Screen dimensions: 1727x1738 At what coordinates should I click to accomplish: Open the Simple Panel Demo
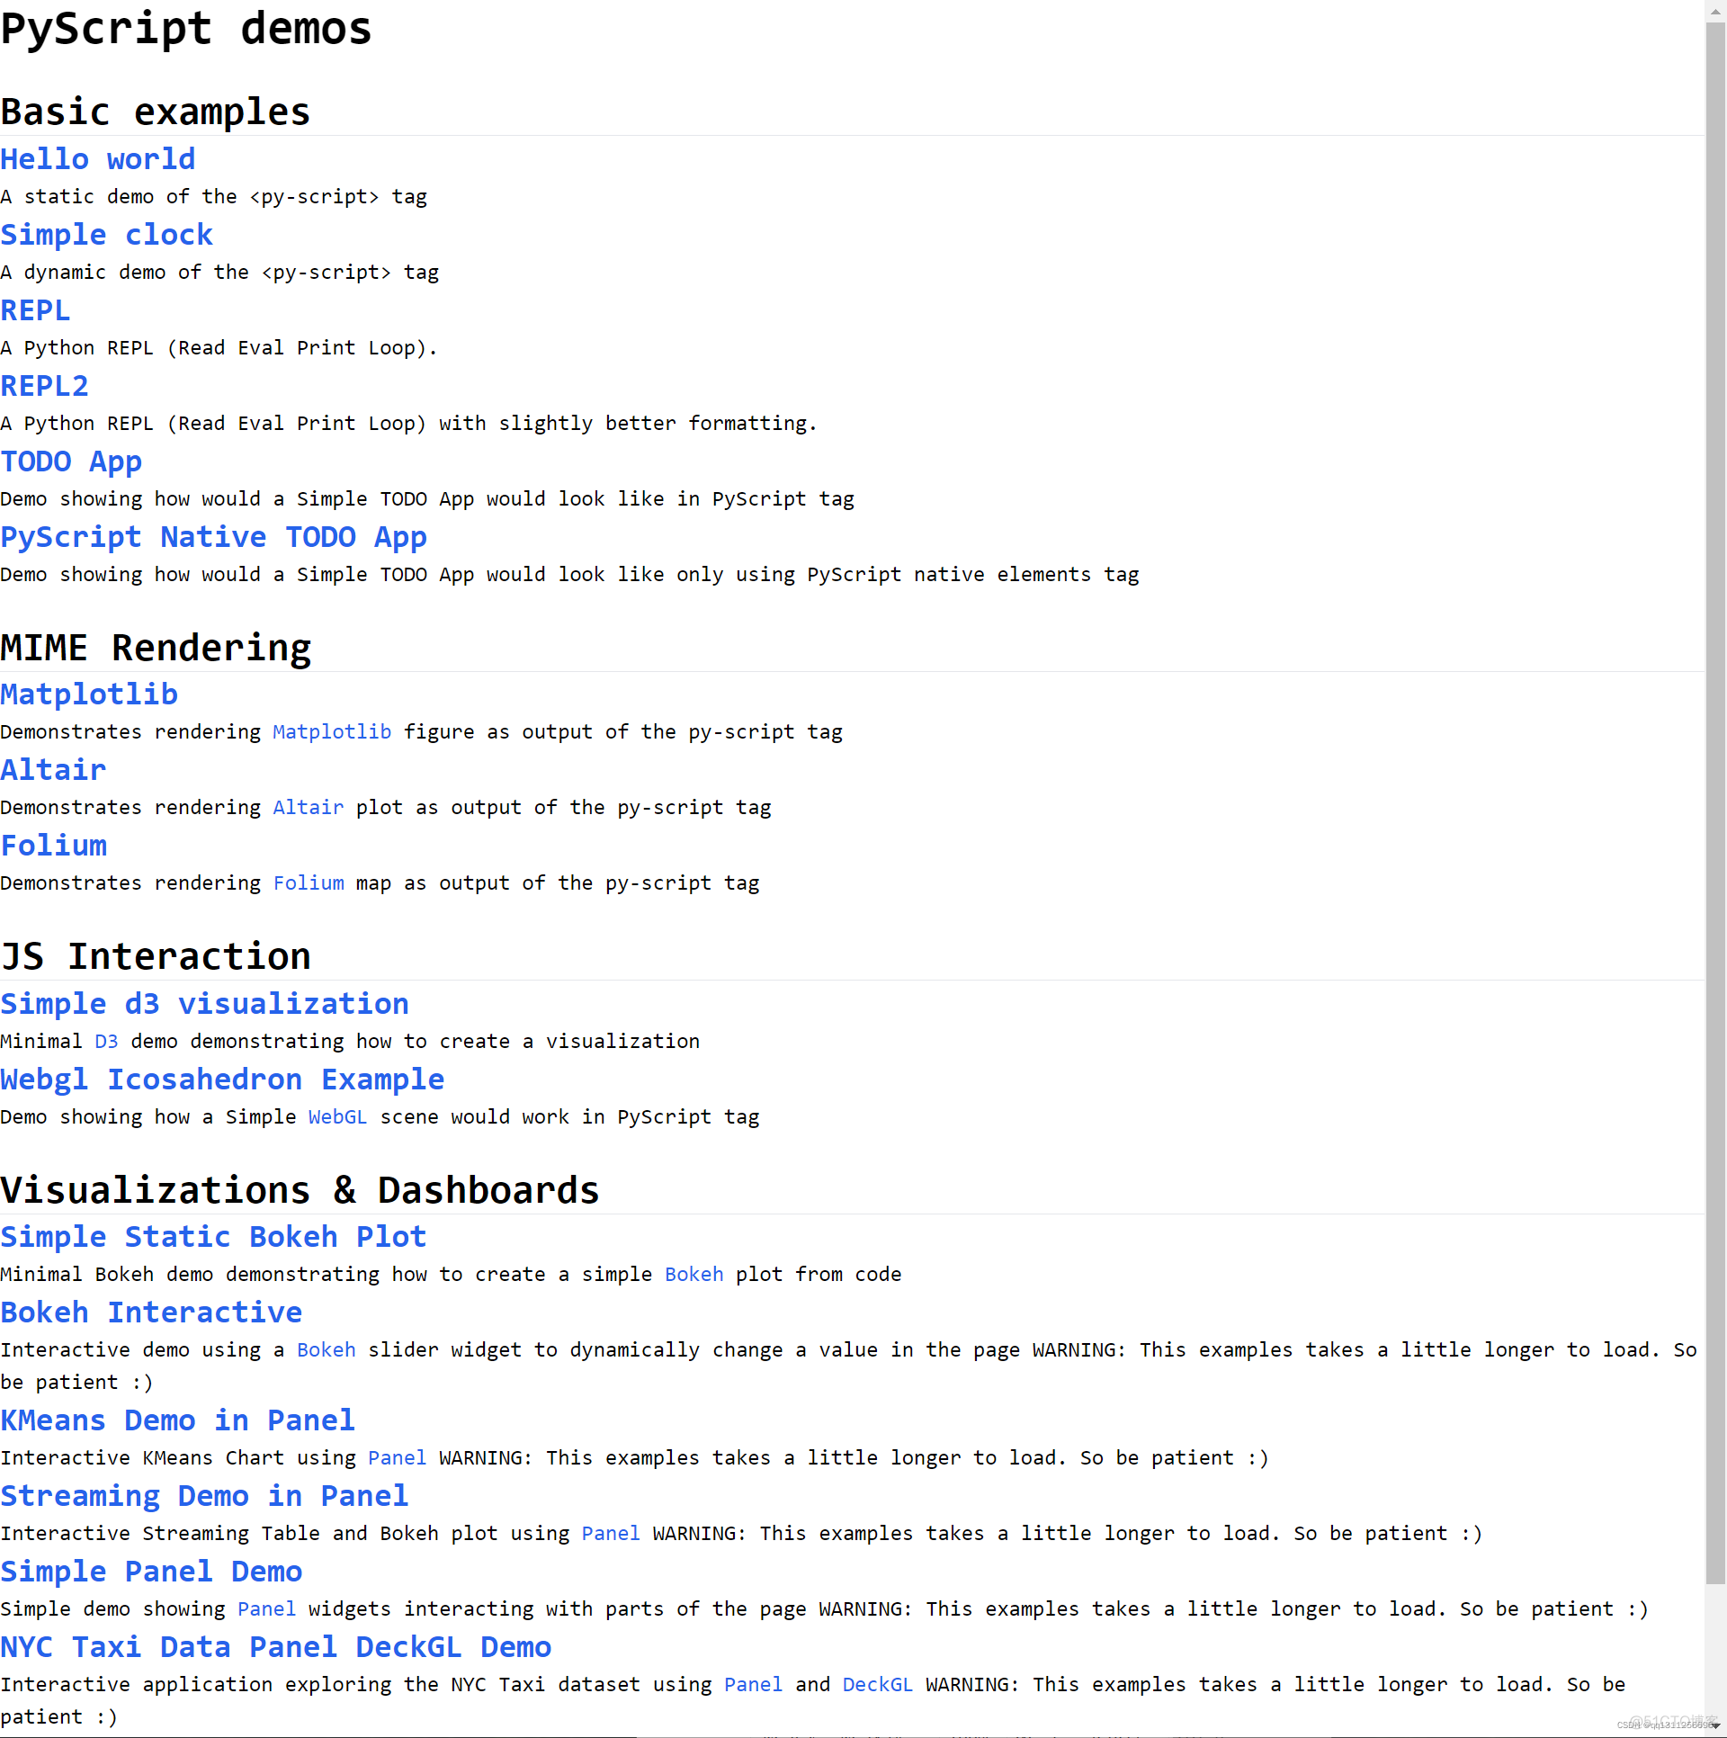click(x=151, y=1572)
